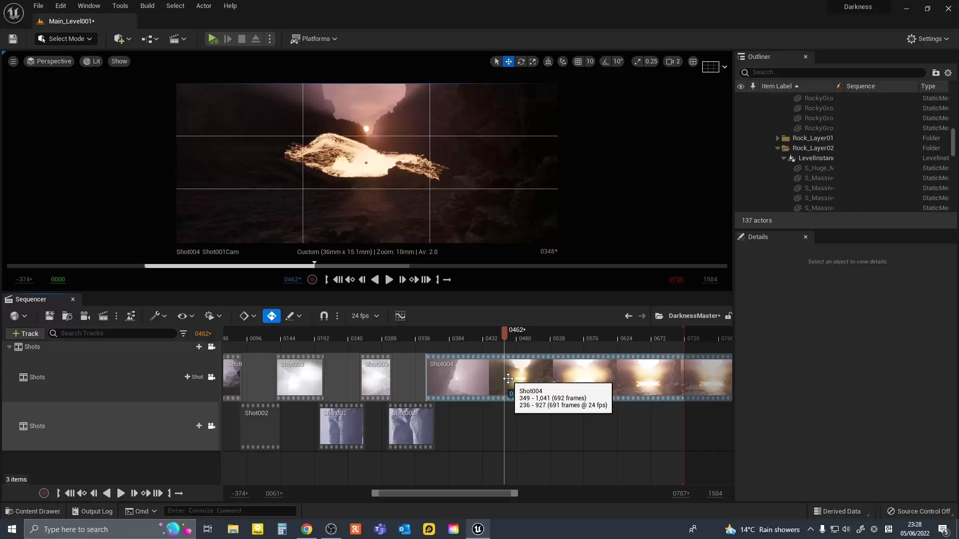Select the translate gizmo tool in viewport

point(508,61)
